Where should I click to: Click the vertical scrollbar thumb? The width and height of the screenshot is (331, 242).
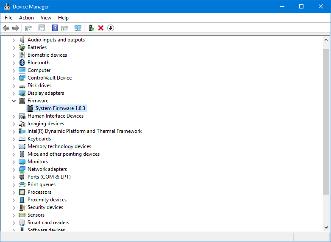pos(326,122)
